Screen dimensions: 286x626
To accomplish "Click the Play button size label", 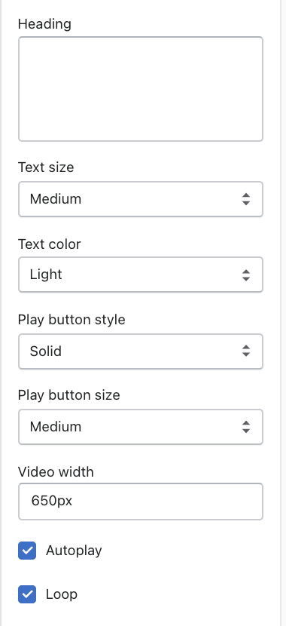I will [x=69, y=395].
